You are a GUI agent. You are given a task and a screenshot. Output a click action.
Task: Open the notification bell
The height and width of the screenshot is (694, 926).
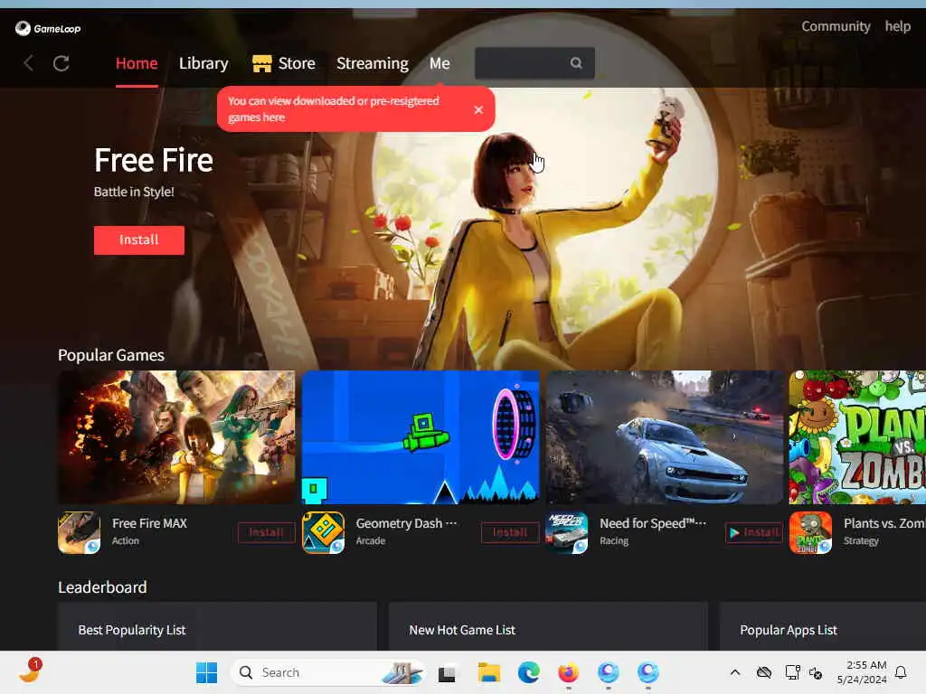click(901, 672)
